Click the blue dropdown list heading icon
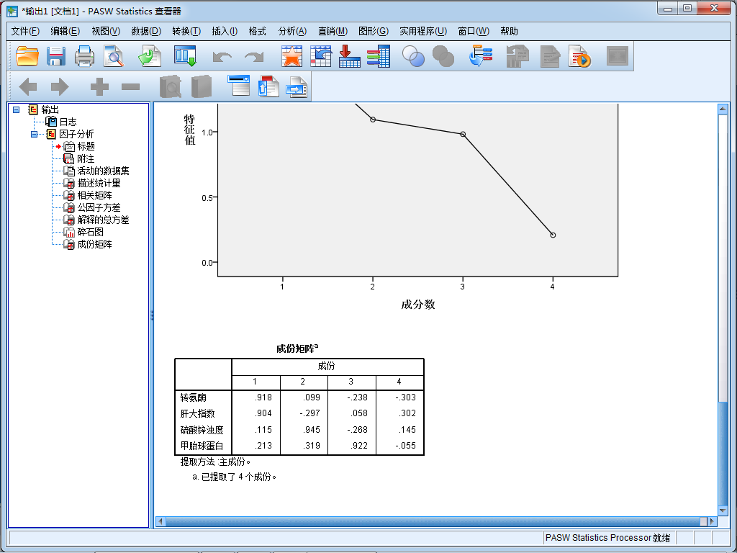737x553 pixels. 239,86
